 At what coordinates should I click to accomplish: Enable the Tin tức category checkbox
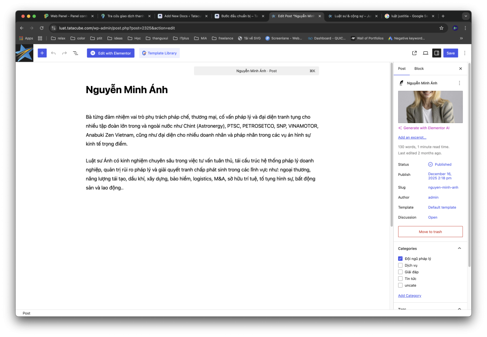tap(400, 279)
